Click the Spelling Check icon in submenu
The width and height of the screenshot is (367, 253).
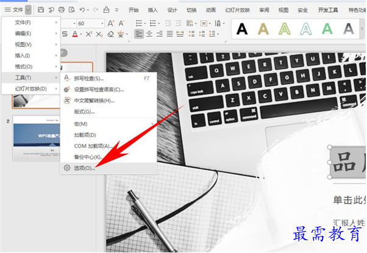pyautogui.click(x=67, y=78)
